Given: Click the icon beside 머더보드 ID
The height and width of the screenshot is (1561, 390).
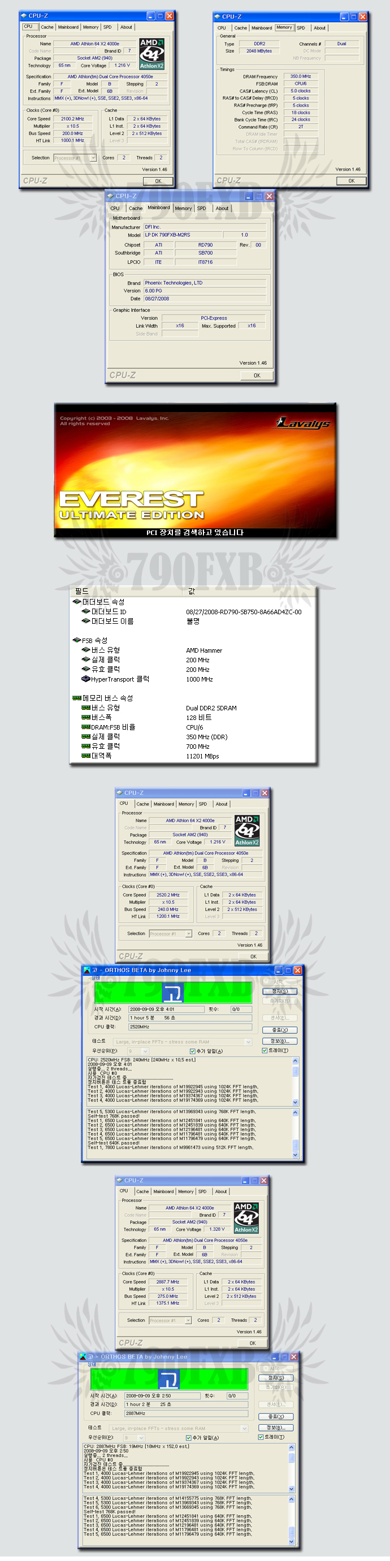Looking at the screenshot, I should pos(86,611).
